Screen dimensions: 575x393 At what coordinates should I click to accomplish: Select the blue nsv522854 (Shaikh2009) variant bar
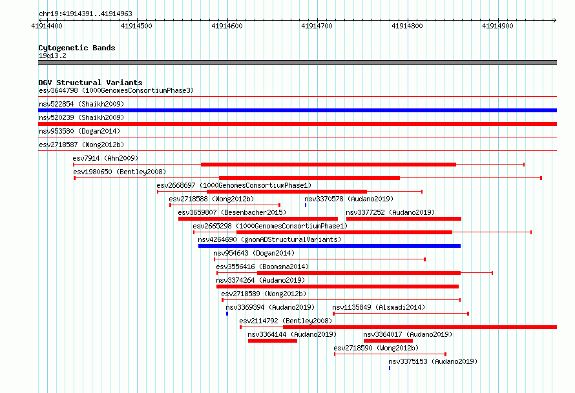click(x=297, y=110)
